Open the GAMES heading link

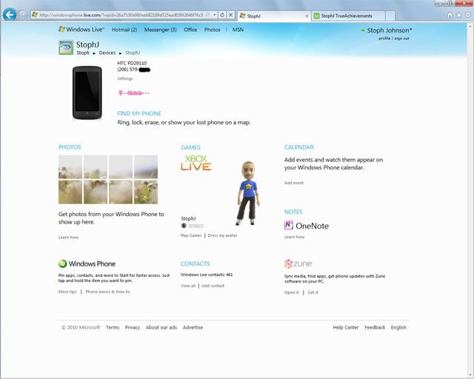pyautogui.click(x=190, y=147)
